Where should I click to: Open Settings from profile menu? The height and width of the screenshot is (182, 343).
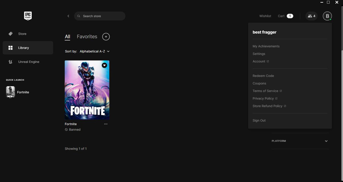pos(259,54)
